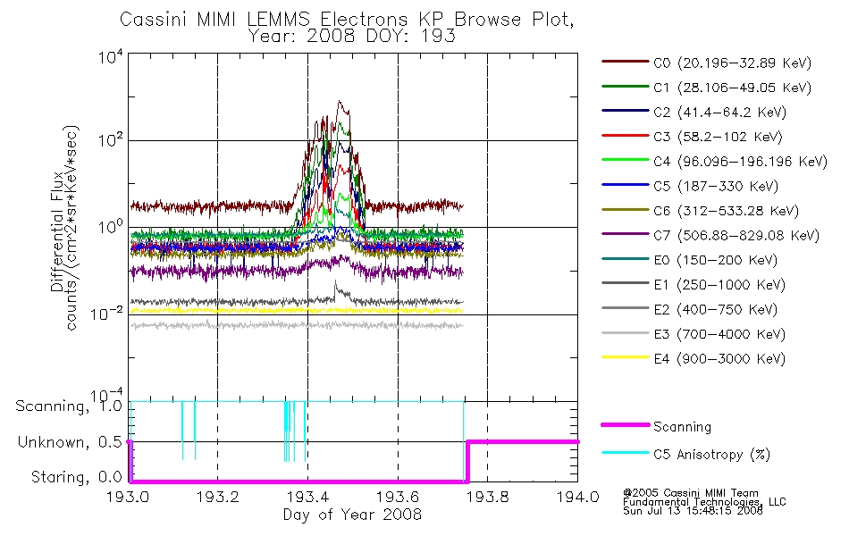Image resolution: width=849 pixels, height=536 pixels.
Task: Click the C6 (312-533.28 KeV) legend label
Action: click(x=726, y=211)
